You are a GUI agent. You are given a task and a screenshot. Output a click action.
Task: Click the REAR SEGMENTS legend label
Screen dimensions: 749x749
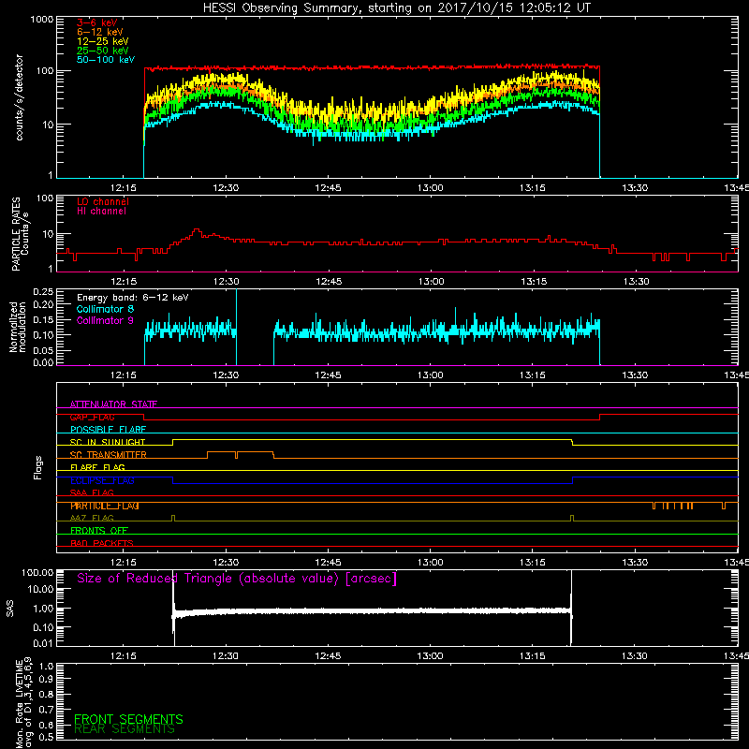(x=125, y=729)
